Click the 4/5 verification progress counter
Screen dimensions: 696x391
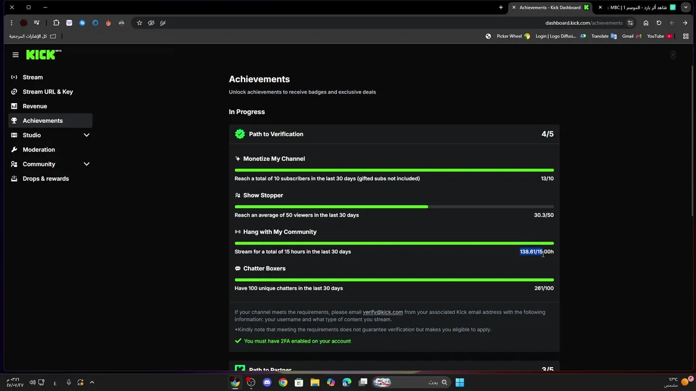(x=548, y=134)
